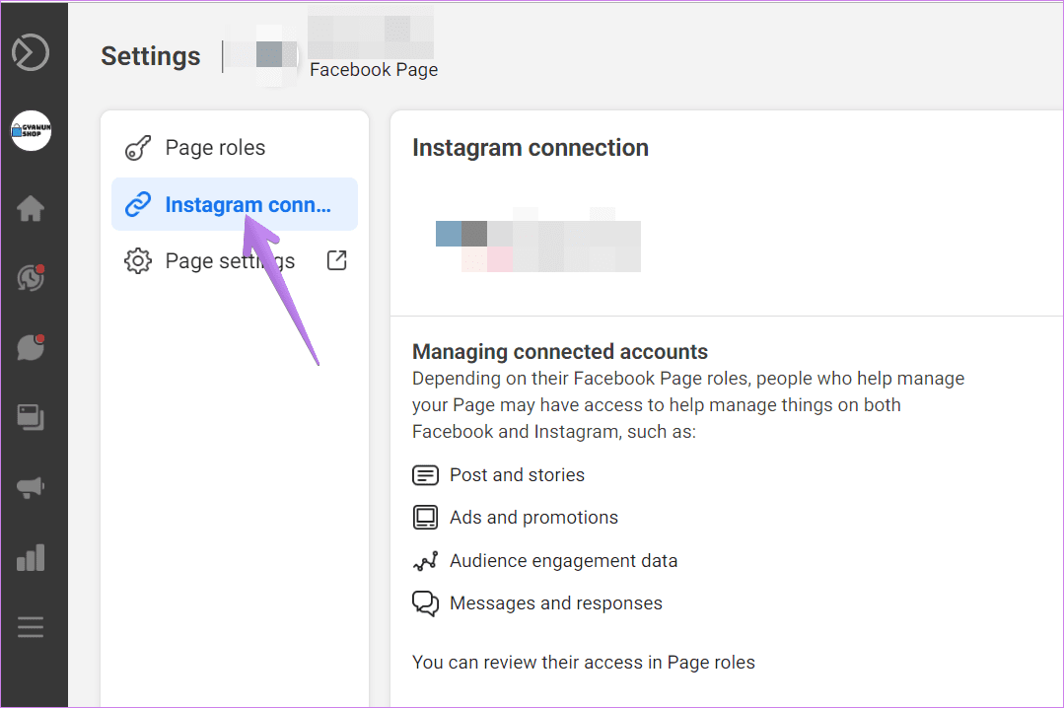
Task: Click the blurred Facebook Page name in header
Action: [371, 32]
